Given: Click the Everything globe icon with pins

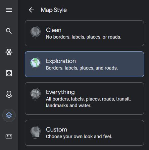Looking at the screenshot, I should [35, 95].
